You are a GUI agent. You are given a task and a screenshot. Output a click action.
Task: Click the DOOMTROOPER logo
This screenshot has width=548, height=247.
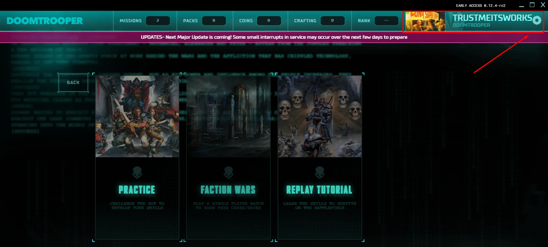tap(45, 21)
